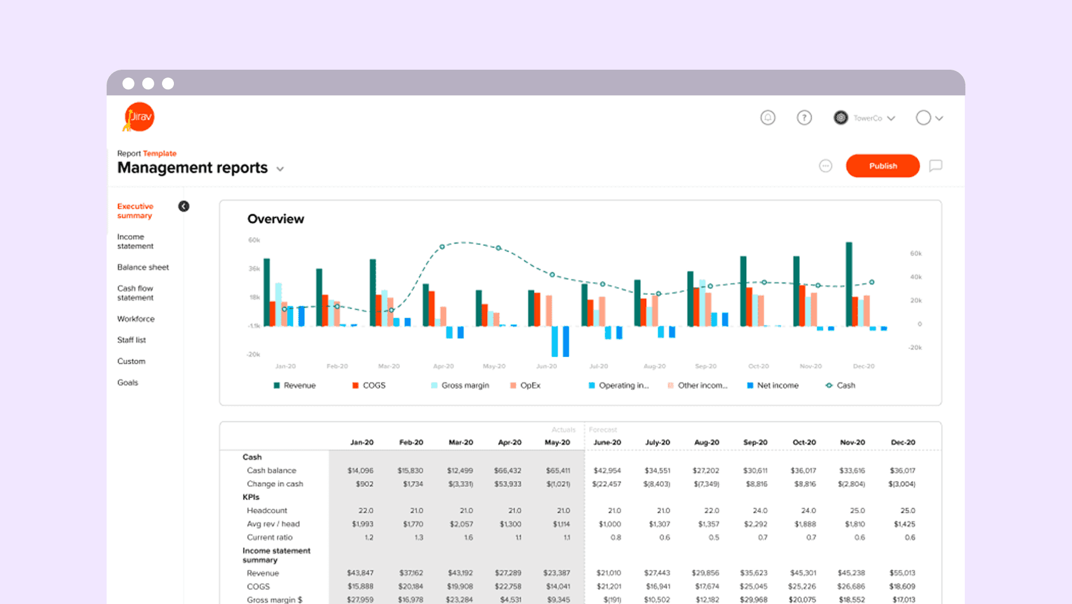Click the Jun-20 negative net income bar
This screenshot has width=1072, height=604.
(566, 341)
